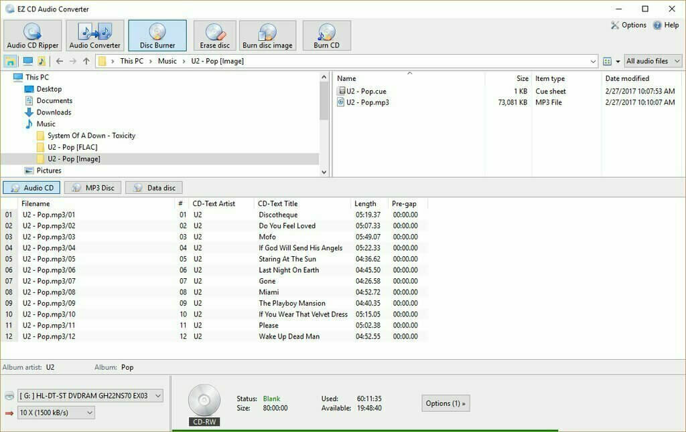Viewport: 686px width, 432px height.
Task: Select the Audio CD Ripper tool
Action: tap(33, 35)
